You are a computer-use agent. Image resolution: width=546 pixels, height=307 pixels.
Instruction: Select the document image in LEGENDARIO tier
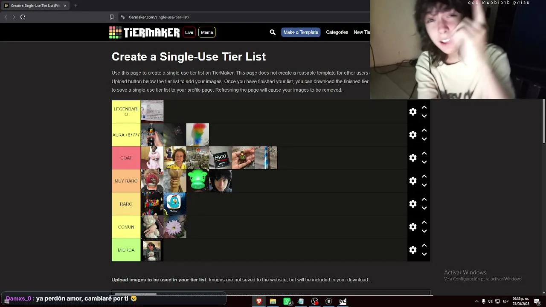click(x=152, y=112)
